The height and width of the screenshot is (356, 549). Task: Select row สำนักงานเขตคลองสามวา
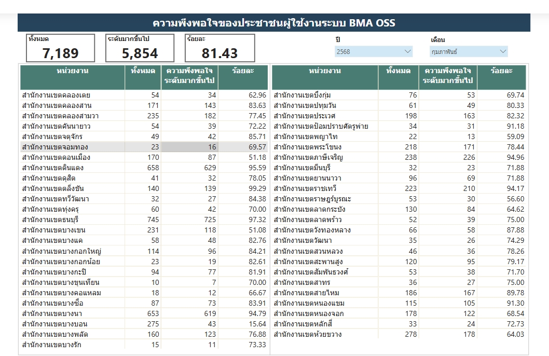click(144, 116)
